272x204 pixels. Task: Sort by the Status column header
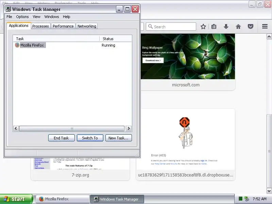(x=116, y=39)
